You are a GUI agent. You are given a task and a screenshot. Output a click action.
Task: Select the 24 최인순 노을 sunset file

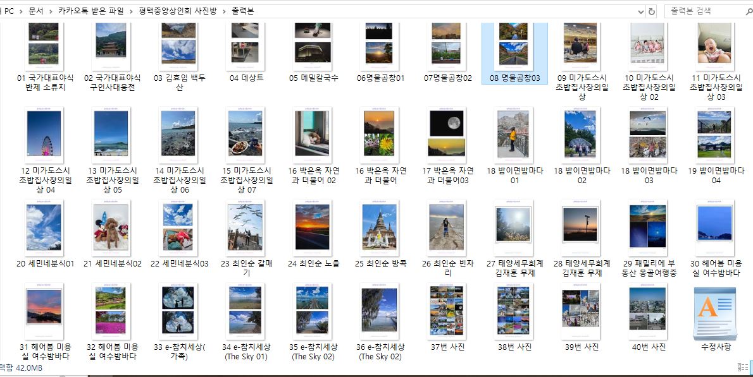313,228
